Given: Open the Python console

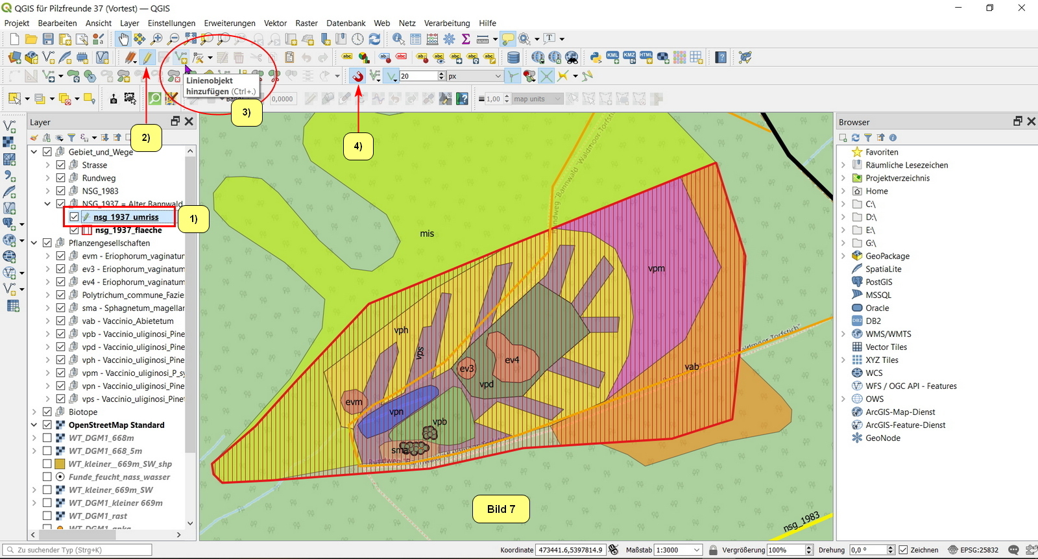Looking at the screenshot, I should point(596,58).
